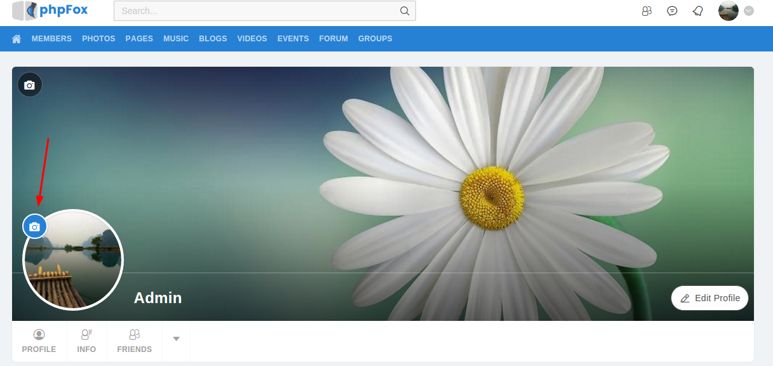Open the messages chat bubble icon
This screenshot has width=773, height=366.
click(672, 11)
